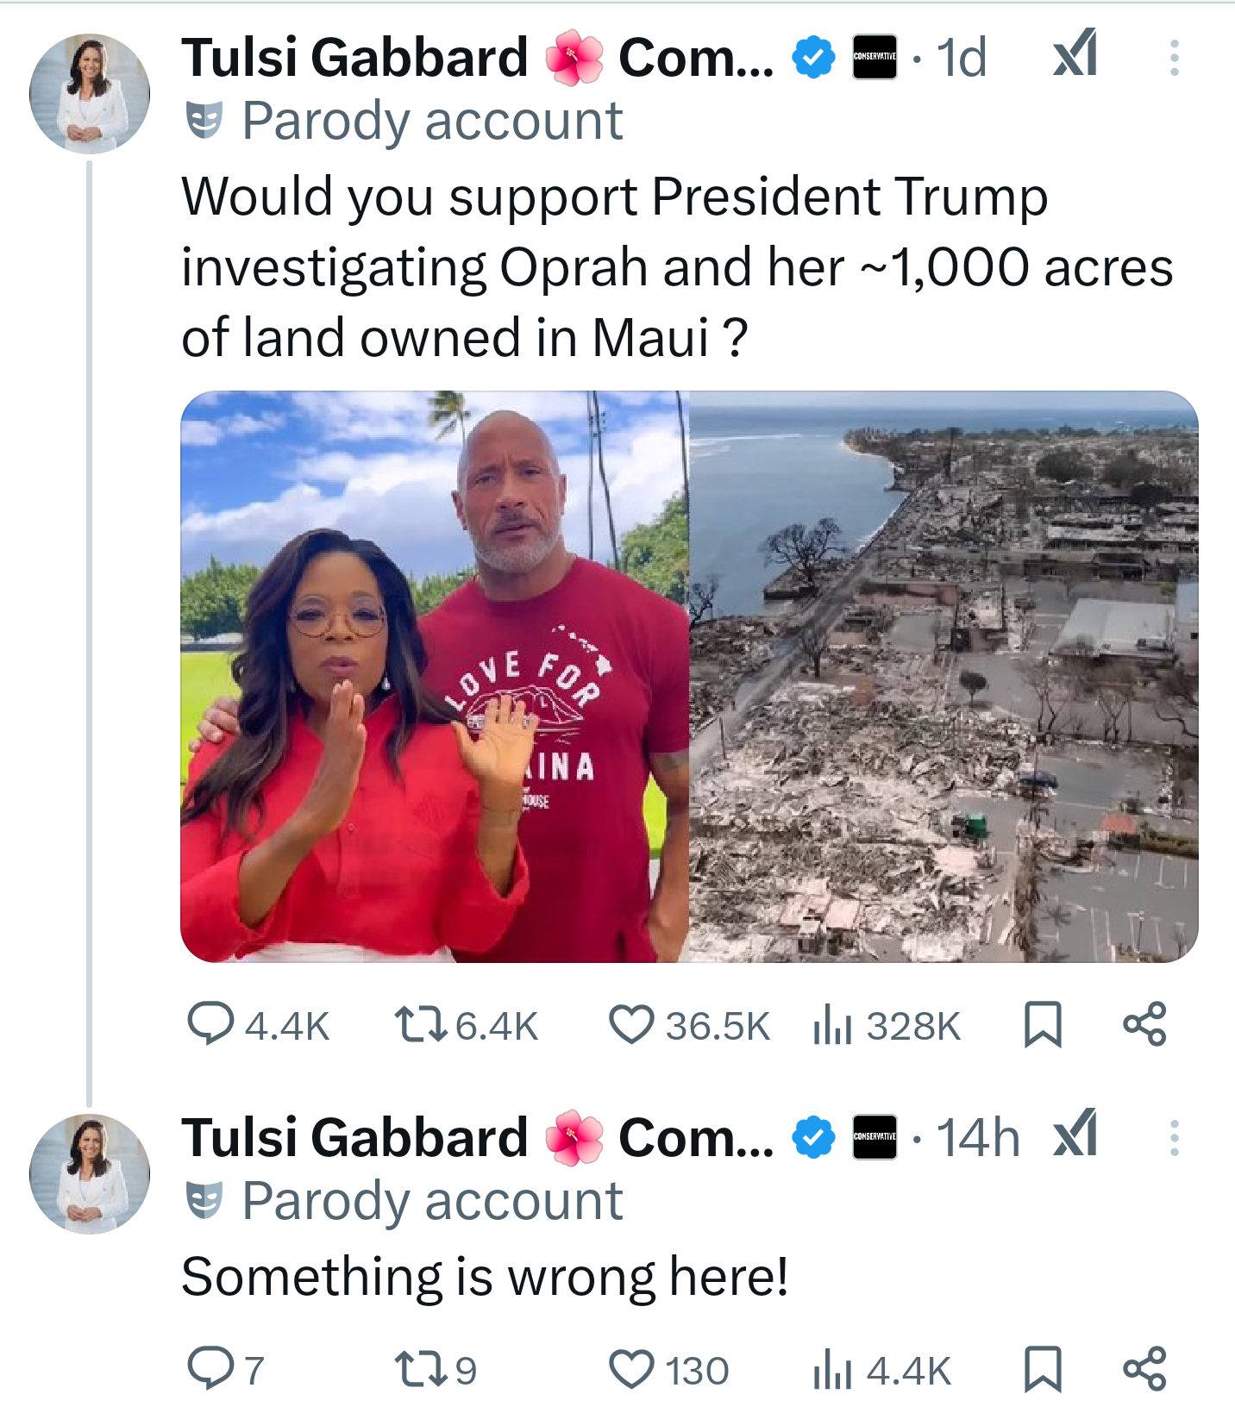Image resolution: width=1235 pixels, height=1413 pixels.
Task: Open three-dot menu on first tweet
Action: pyautogui.click(x=1174, y=58)
